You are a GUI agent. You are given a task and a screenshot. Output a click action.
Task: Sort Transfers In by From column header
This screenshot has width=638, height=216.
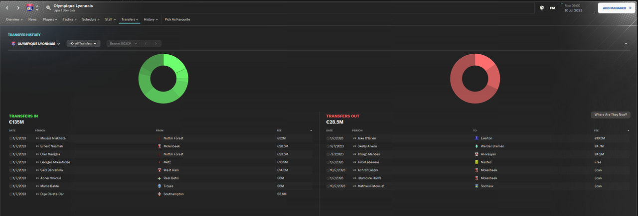pyautogui.click(x=159, y=130)
